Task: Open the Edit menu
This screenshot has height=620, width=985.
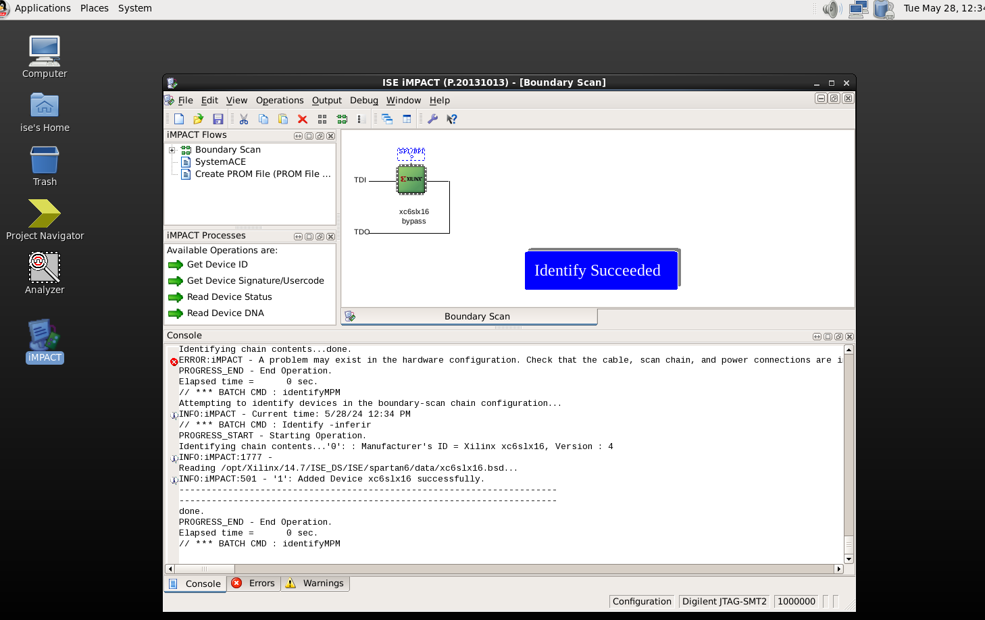Action: point(209,101)
